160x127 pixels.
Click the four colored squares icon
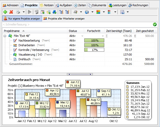pyautogui.click(x=98, y=12)
